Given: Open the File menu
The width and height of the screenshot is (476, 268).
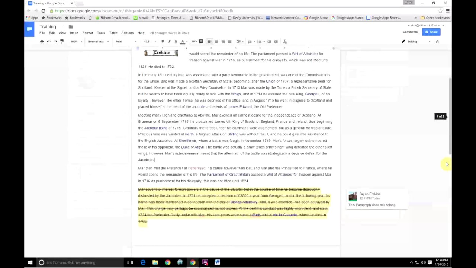Looking at the screenshot, I should 42,33.
